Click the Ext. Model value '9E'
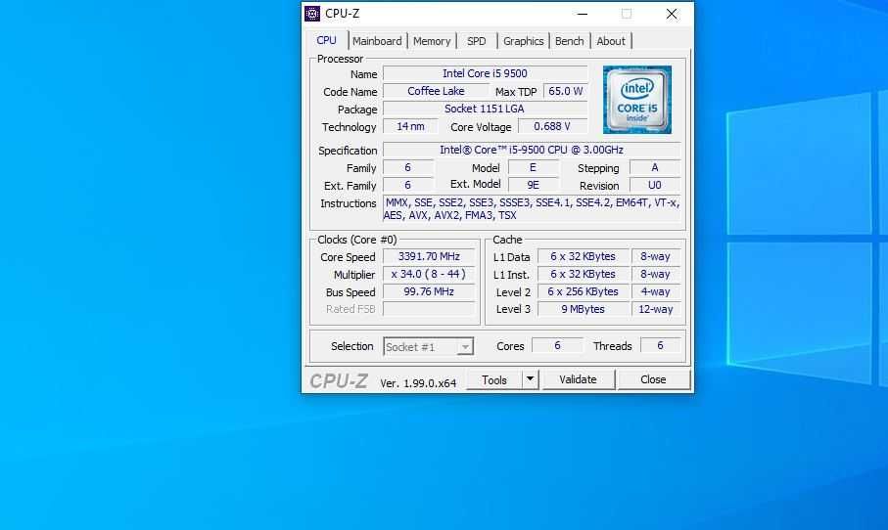888x530 pixels. coord(533,185)
